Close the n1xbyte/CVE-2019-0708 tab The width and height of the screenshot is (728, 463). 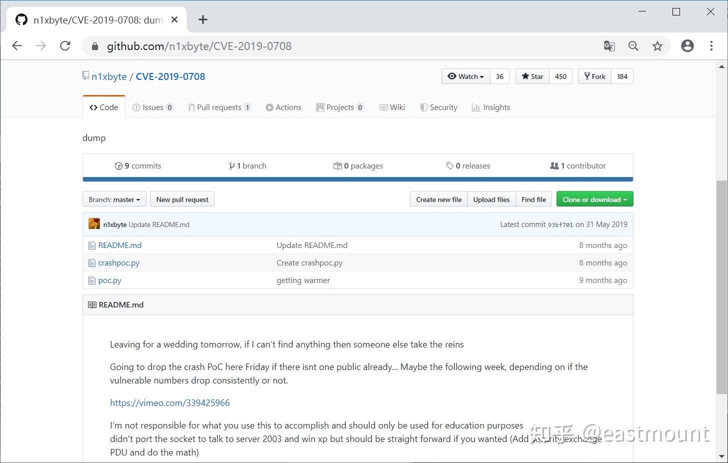[x=174, y=19]
